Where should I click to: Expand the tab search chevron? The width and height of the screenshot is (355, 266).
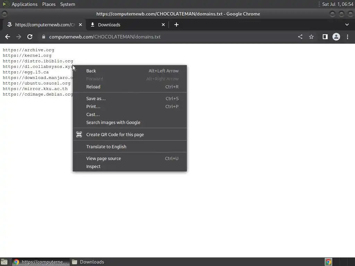[347, 25]
